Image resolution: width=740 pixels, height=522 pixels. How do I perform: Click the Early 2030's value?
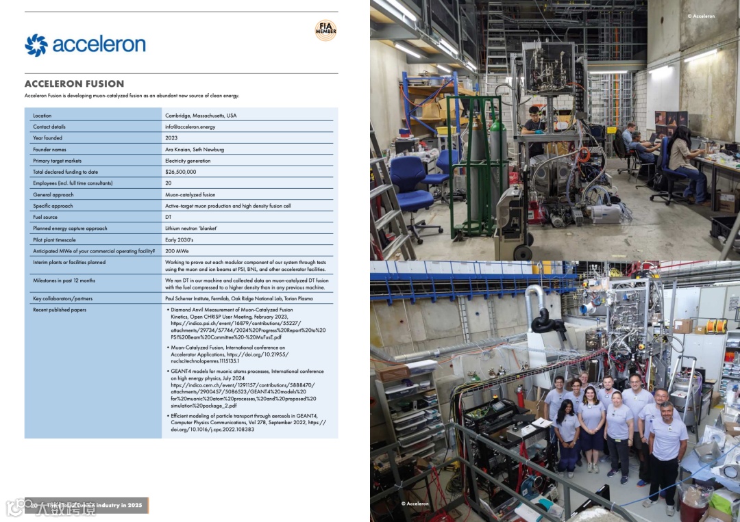180,240
